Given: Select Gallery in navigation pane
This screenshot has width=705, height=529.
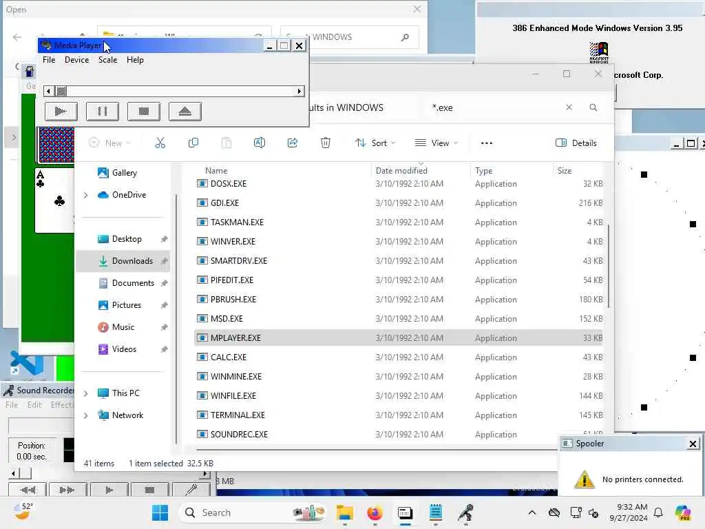Looking at the screenshot, I should point(124,173).
